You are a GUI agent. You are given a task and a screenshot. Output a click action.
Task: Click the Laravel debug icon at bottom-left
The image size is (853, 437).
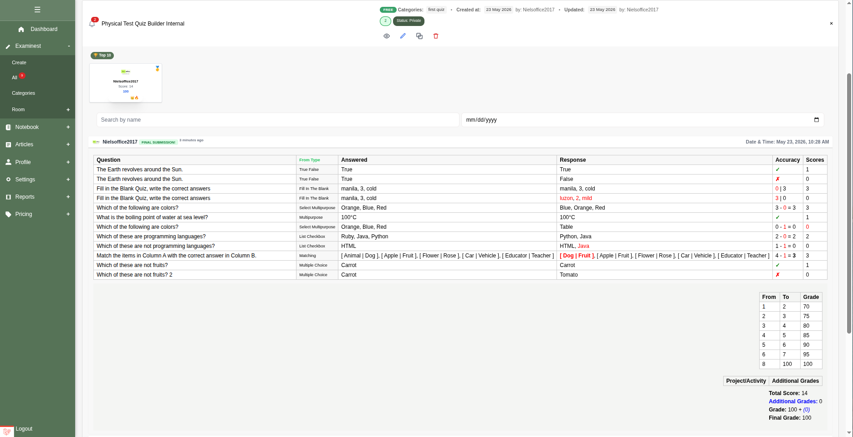[7, 431]
